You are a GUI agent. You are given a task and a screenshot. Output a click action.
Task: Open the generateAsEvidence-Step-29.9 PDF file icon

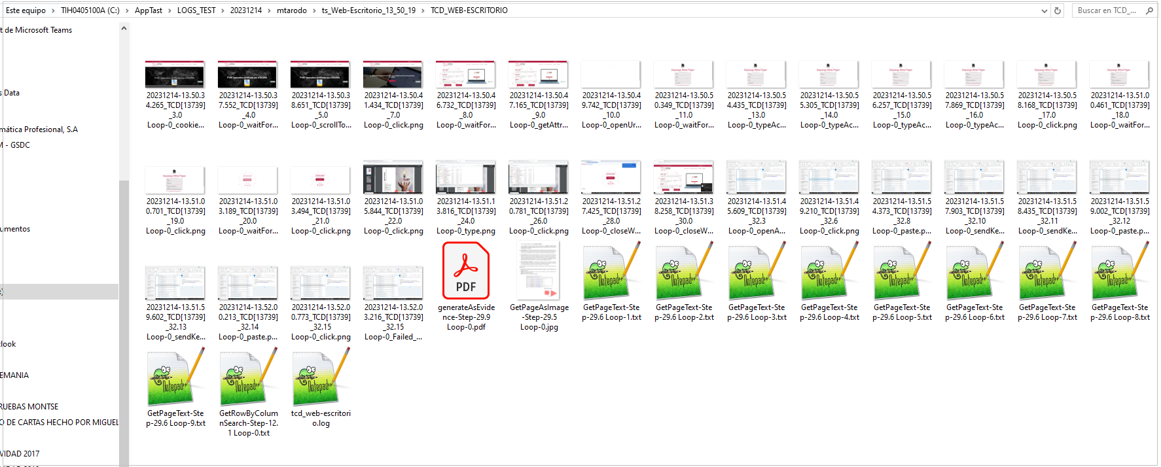pos(465,271)
